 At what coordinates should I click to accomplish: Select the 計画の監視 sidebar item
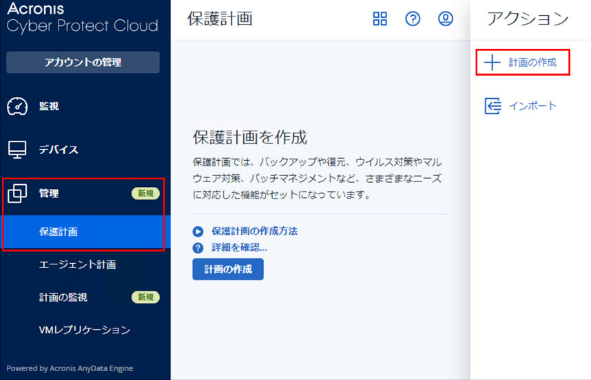[x=63, y=298]
